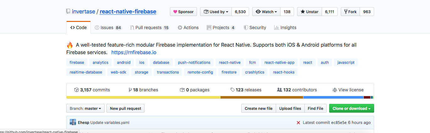Open the Clone or download dropdown

(351, 108)
